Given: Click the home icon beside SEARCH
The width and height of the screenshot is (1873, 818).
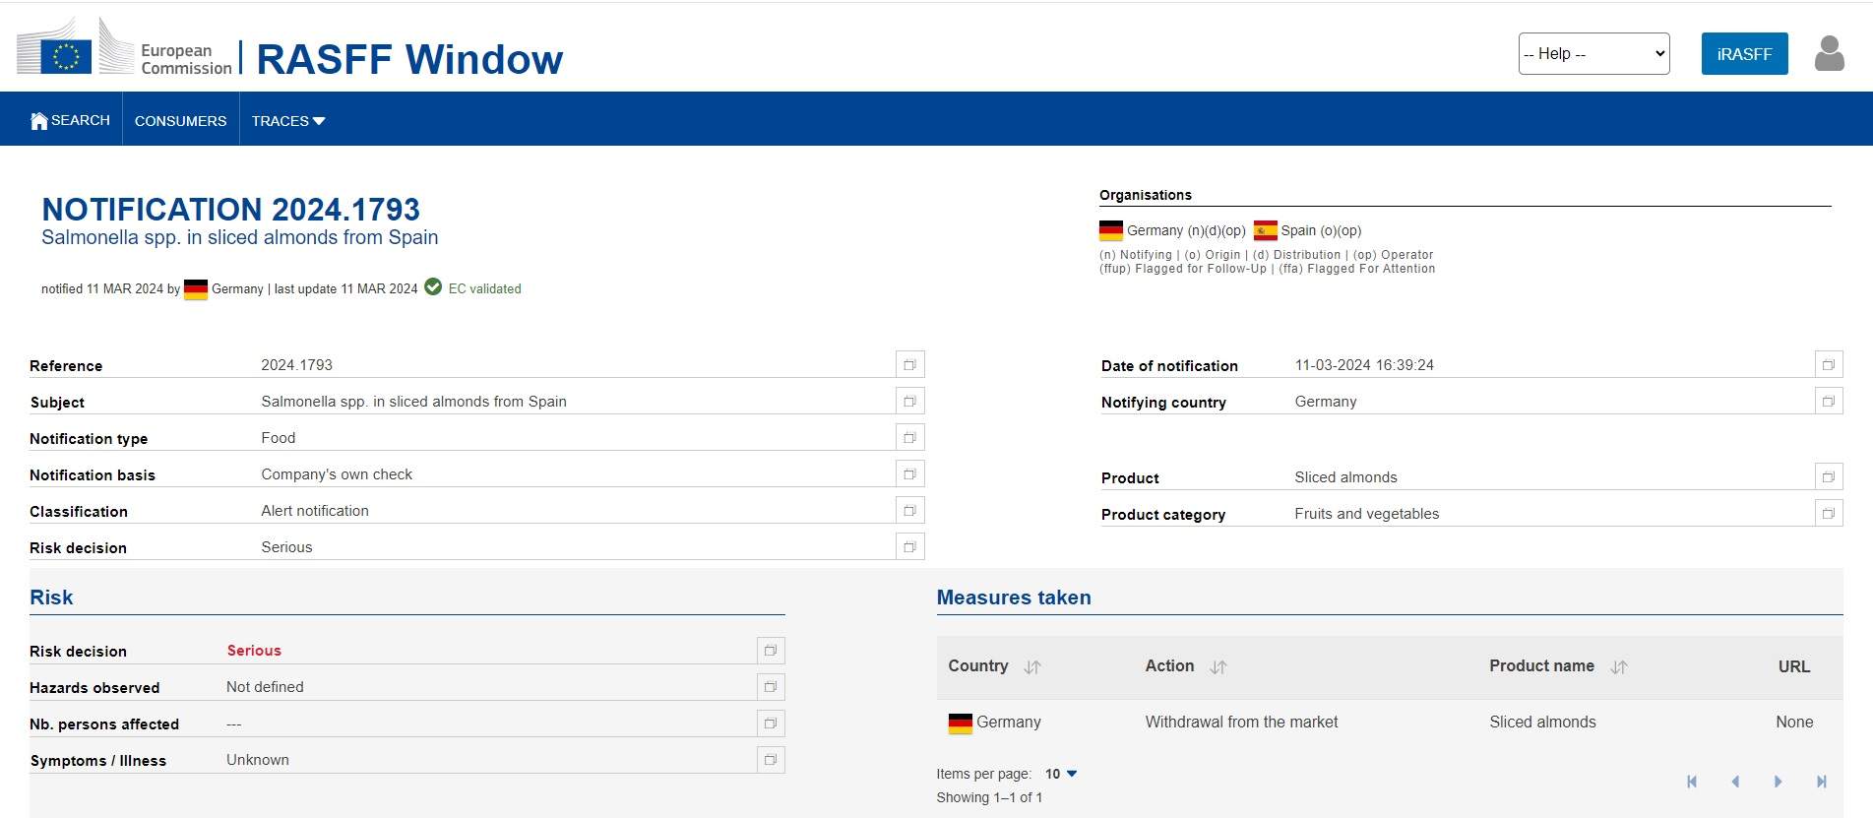Looking at the screenshot, I should [x=39, y=121].
